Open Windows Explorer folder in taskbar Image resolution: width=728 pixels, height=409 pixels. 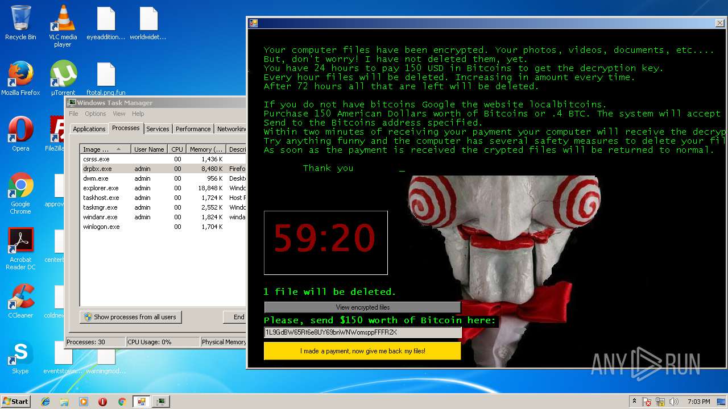click(x=64, y=402)
